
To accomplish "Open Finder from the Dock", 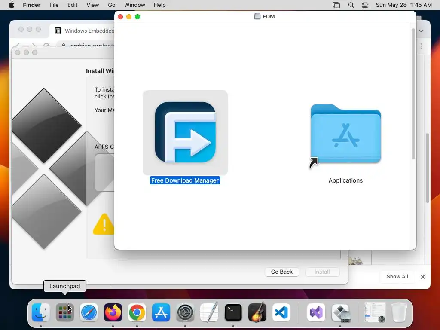I will click(41, 312).
